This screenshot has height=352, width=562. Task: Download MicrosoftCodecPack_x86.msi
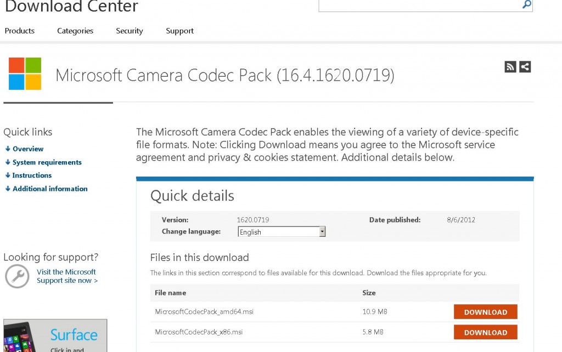pyautogui.click(x=486, y=332)
